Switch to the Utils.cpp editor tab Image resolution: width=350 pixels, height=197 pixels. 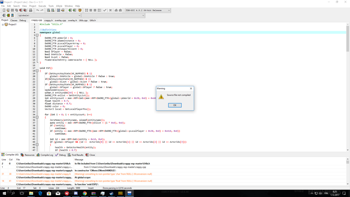[83, 20]
